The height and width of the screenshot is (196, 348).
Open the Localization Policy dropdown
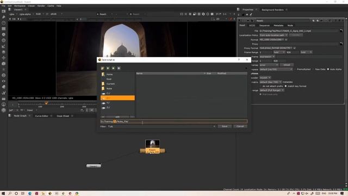point(274,35)
